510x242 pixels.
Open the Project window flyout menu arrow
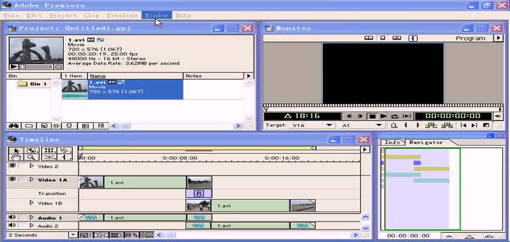(x=249, y=76)
